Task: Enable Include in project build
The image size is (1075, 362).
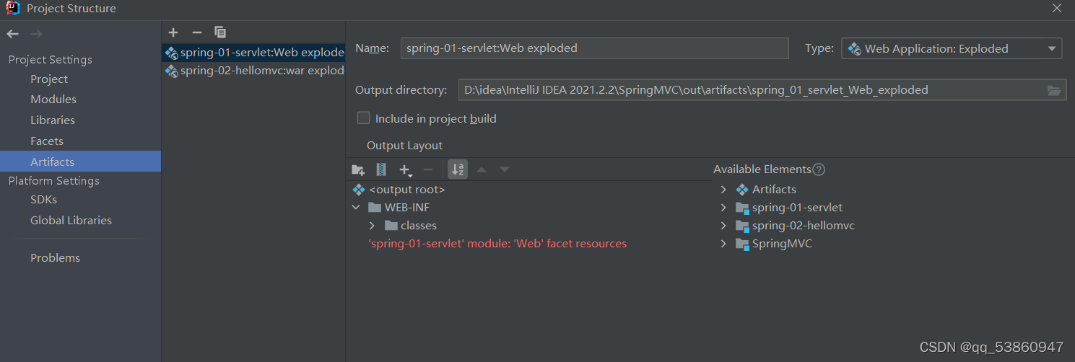Action: click(363, 118)
